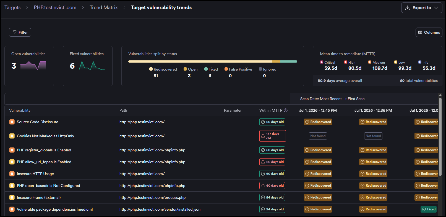Click the 80.9 days average overall text

(x=340, y=81)
